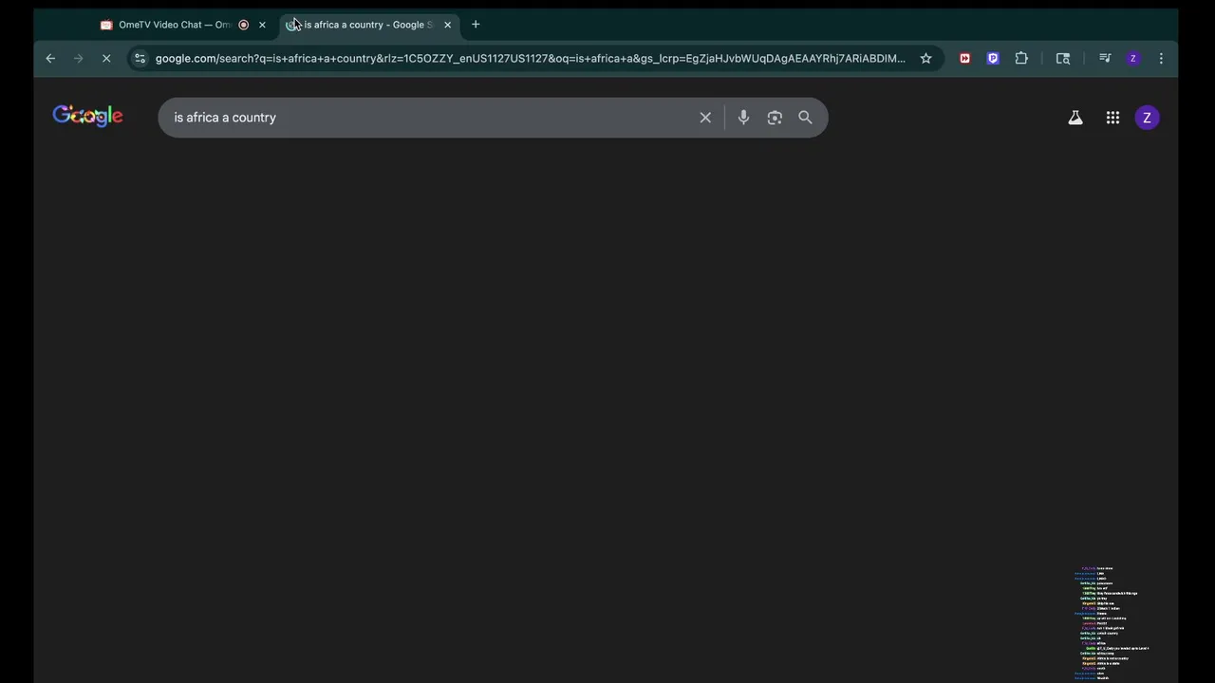Open the media controls music-note icon
The image size is (1215, 683).
[x=1105, y=59]
